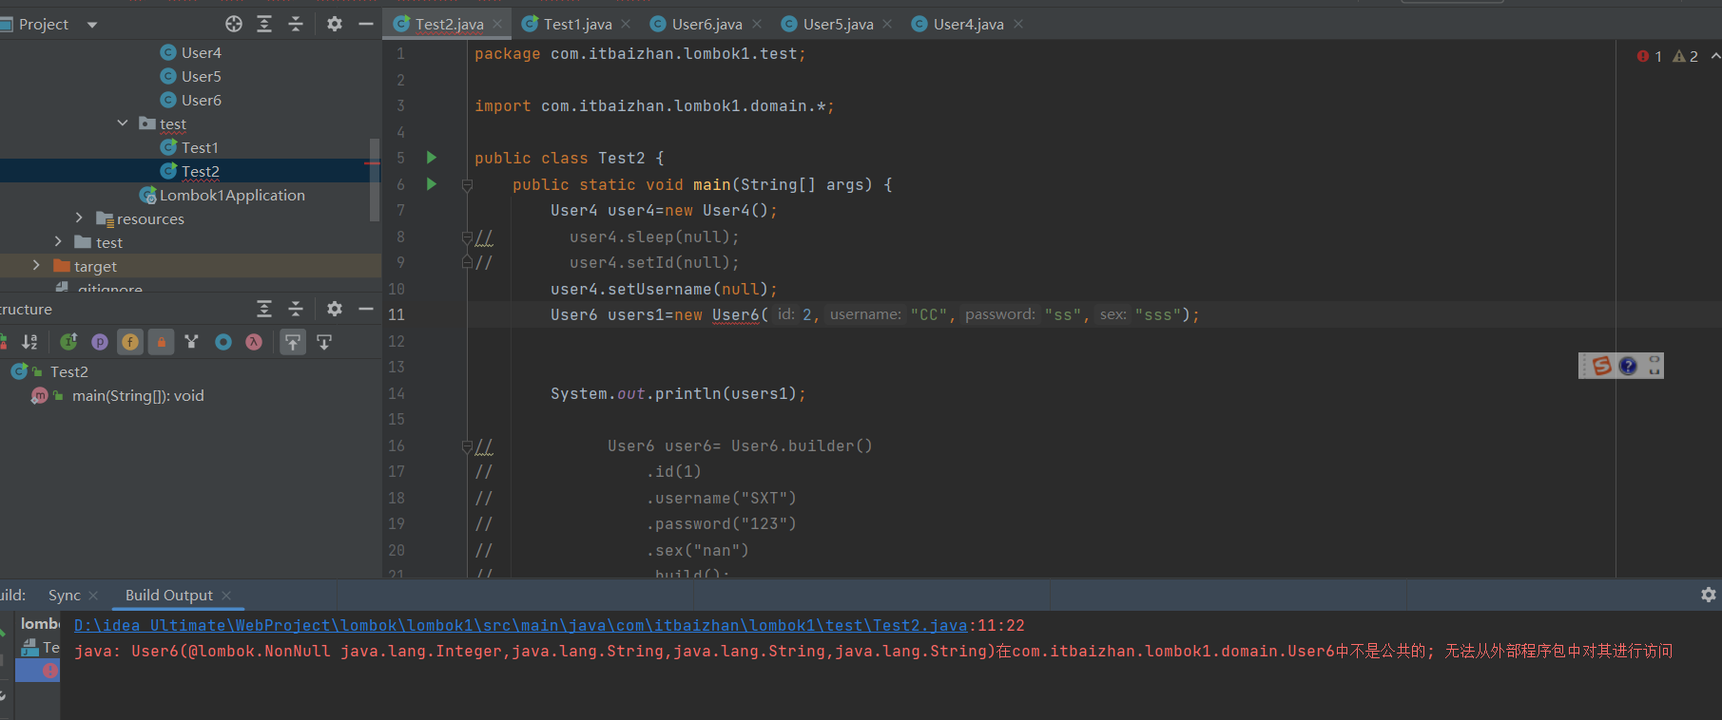Select User5 class in project tree
This screenshot has height=720, width=1722.
[191, 76]
